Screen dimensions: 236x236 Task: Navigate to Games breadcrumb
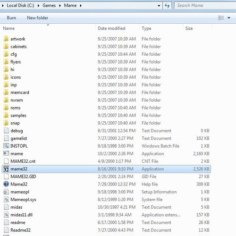coord(49,6)
